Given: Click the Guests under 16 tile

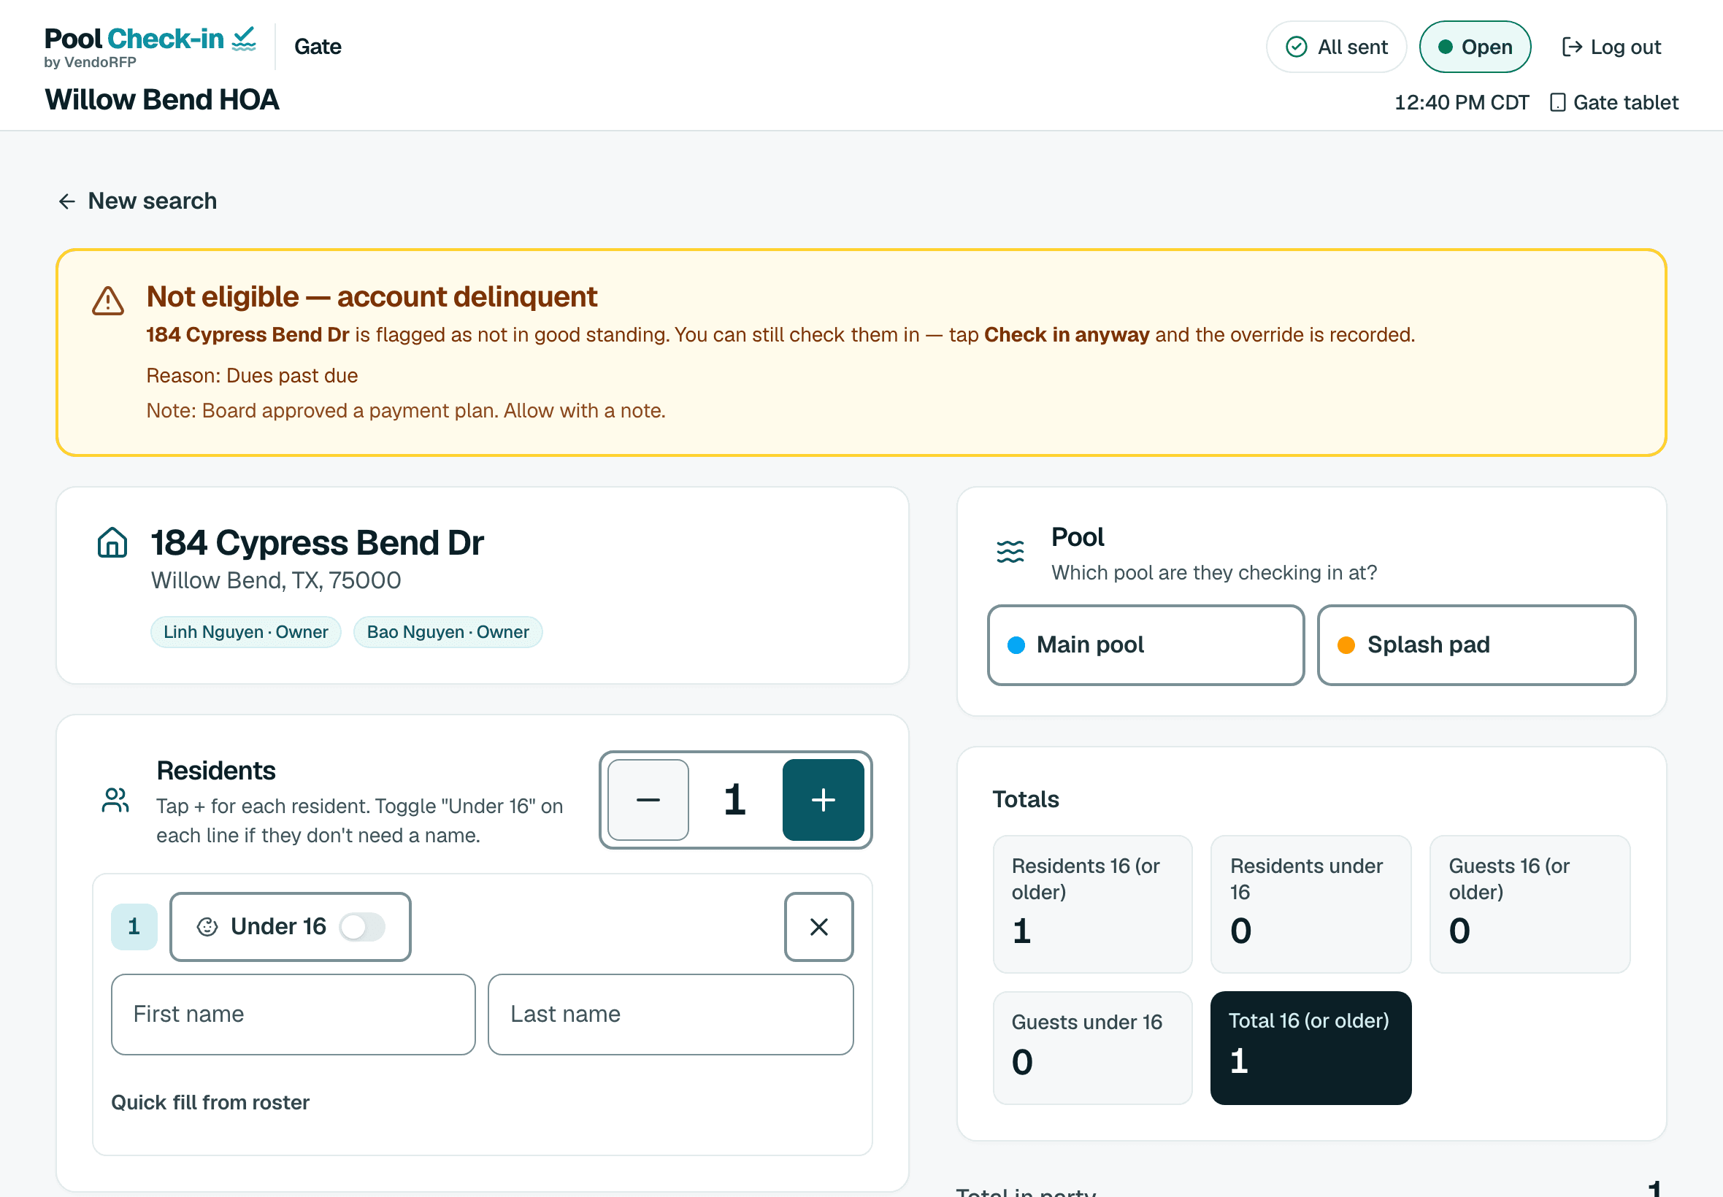Looking at the screenshot, I should [1092, 1048].
